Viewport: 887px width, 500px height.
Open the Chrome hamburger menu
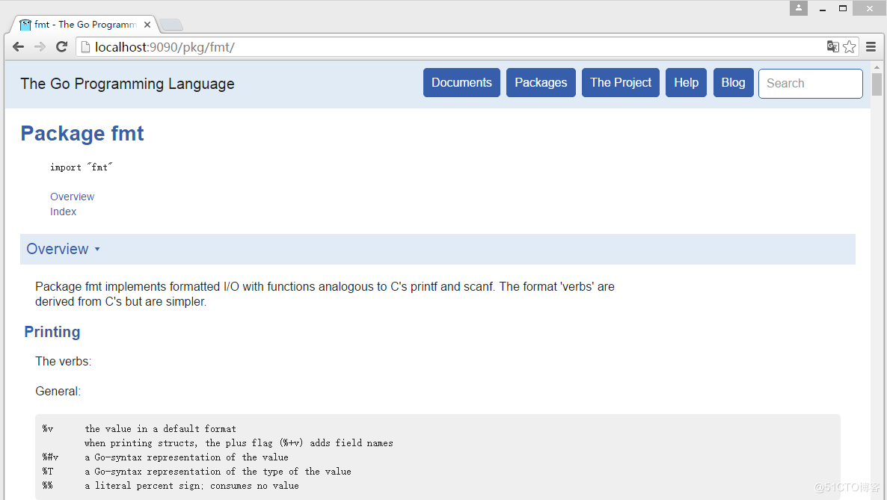[871, 47]
